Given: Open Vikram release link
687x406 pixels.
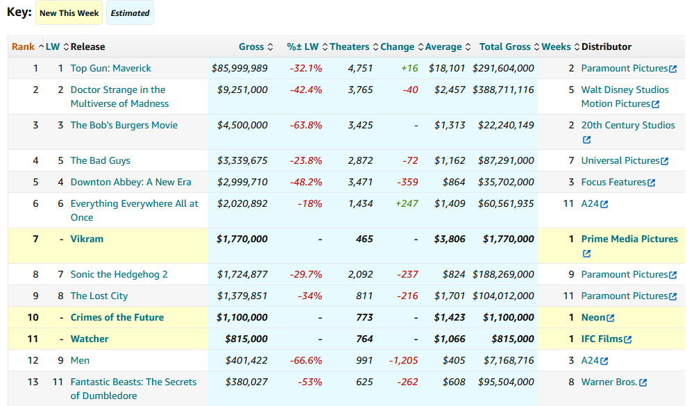Looking at the screenshot, I should [87, 239].
